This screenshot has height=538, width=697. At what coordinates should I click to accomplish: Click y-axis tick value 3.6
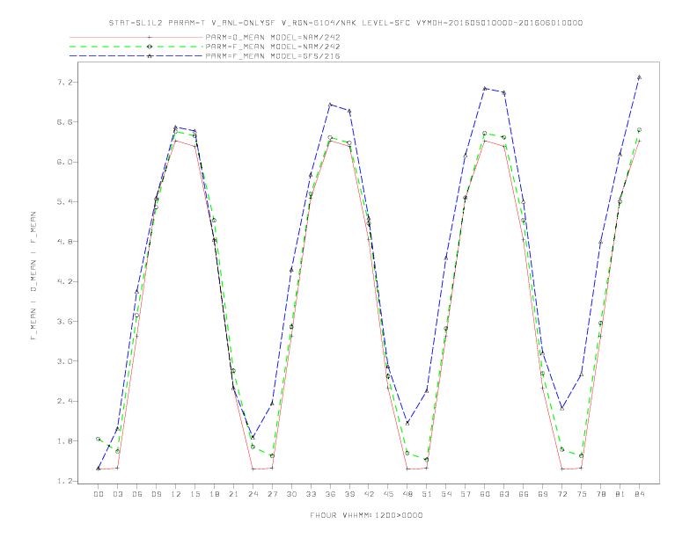click(x=63, y=322)
